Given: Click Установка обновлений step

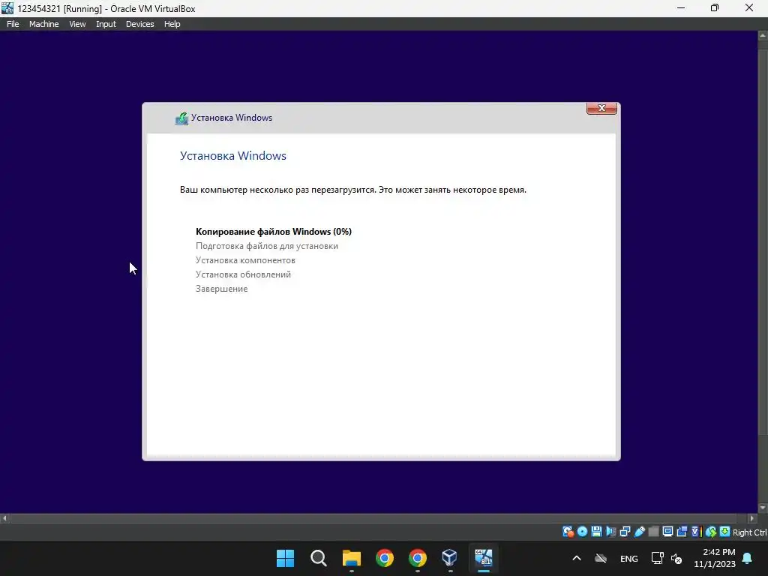Looking at the screenshot, I should (x=244, y=274).
